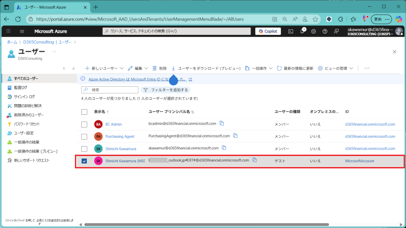The width and height of the screenshot is (406, 228).
Task: Open Audit Logs in sidebar
Action: [x=21, y=87]
